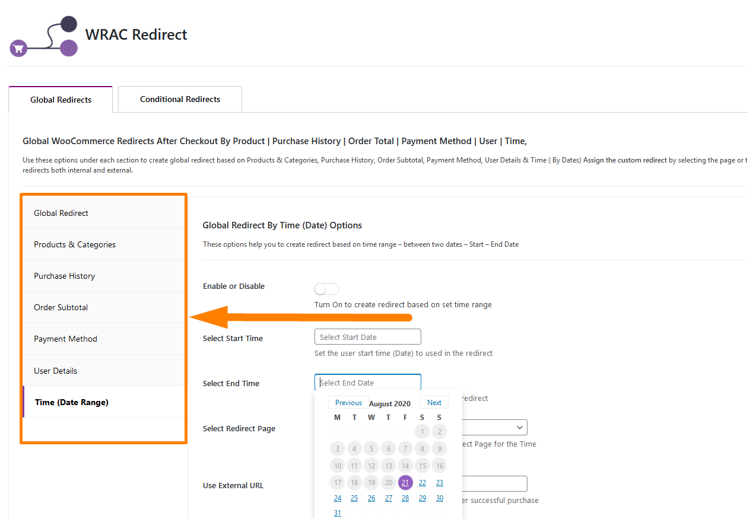Go to Next month in calendar
This screenshot has width=747, height=519.
(434, 403)
